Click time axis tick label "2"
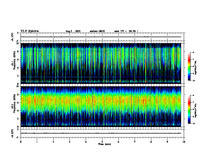 click(x=53, y=142)
